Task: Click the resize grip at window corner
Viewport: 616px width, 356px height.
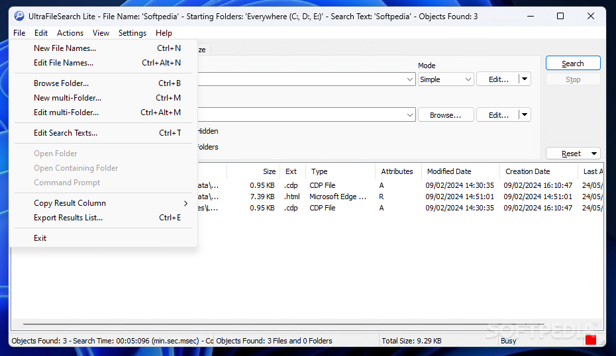Action: point(601,343)
